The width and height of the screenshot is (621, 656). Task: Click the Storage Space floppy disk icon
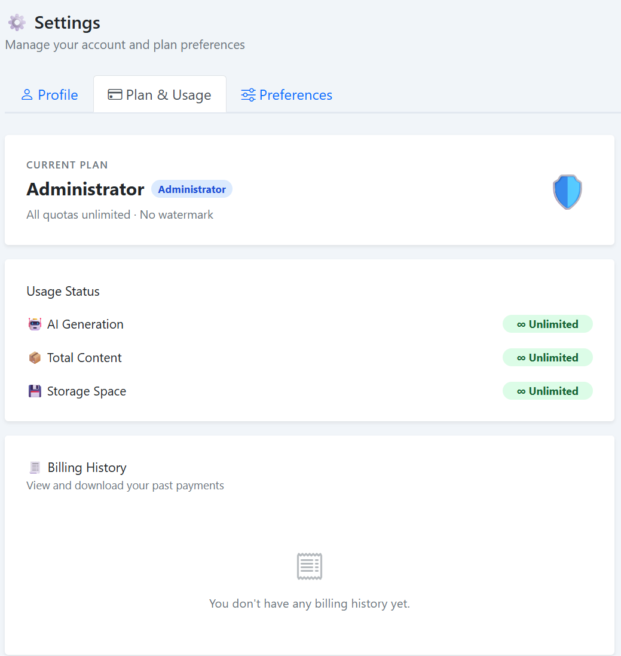tap(35, 391)
